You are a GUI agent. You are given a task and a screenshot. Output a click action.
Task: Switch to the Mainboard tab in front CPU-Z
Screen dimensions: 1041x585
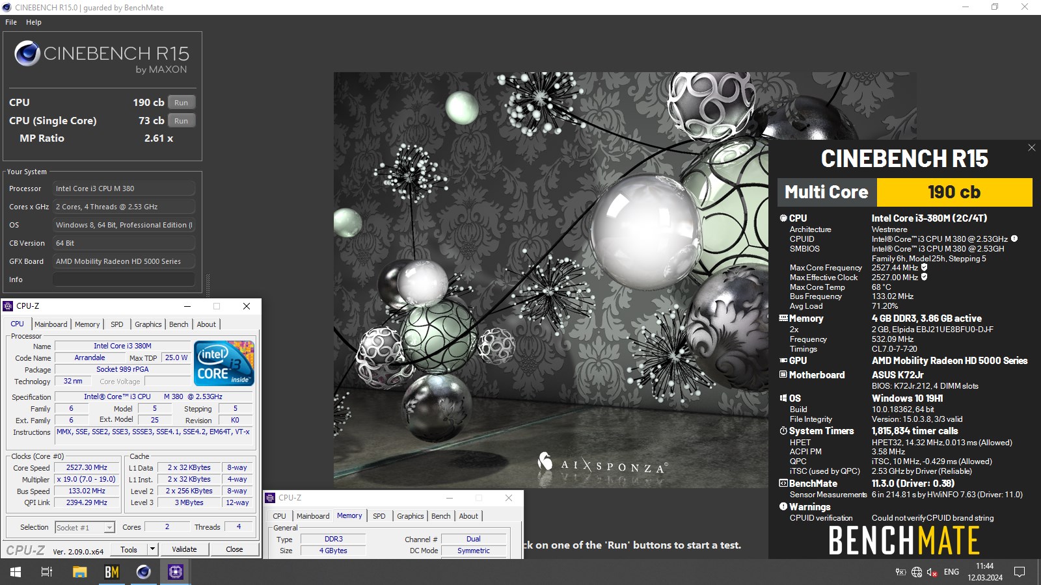click(51, 324)
